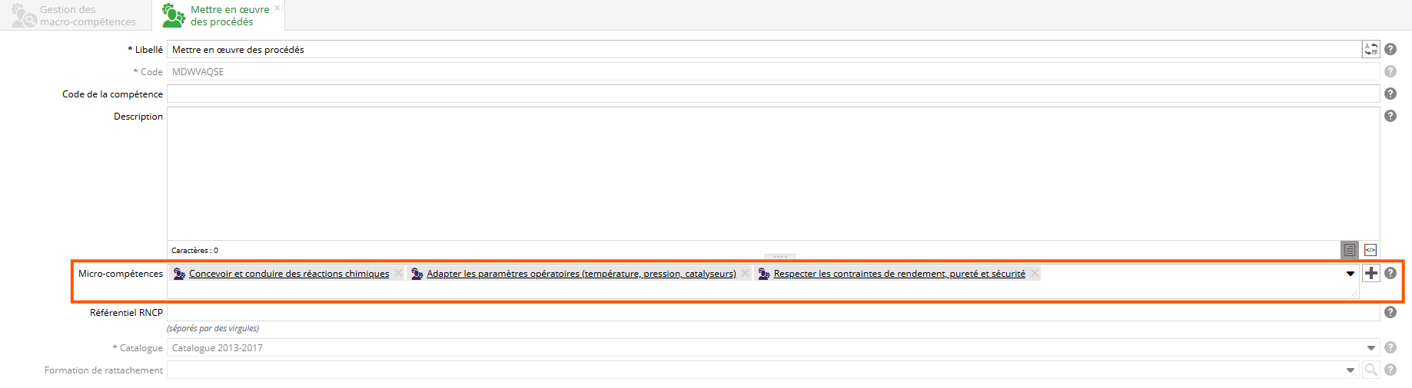
Task: Click the Libellé field help icon
Action: click(x=1390, y=49)
